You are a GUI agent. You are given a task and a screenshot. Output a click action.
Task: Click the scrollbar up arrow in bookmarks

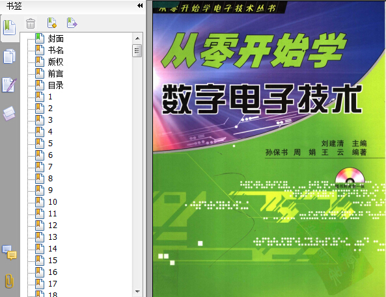[x=137, y=38]
